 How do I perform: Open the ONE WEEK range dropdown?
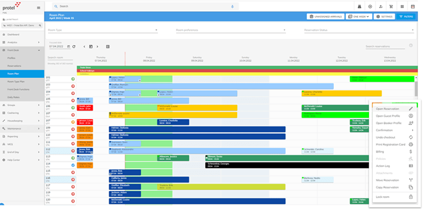coord(359,17)
